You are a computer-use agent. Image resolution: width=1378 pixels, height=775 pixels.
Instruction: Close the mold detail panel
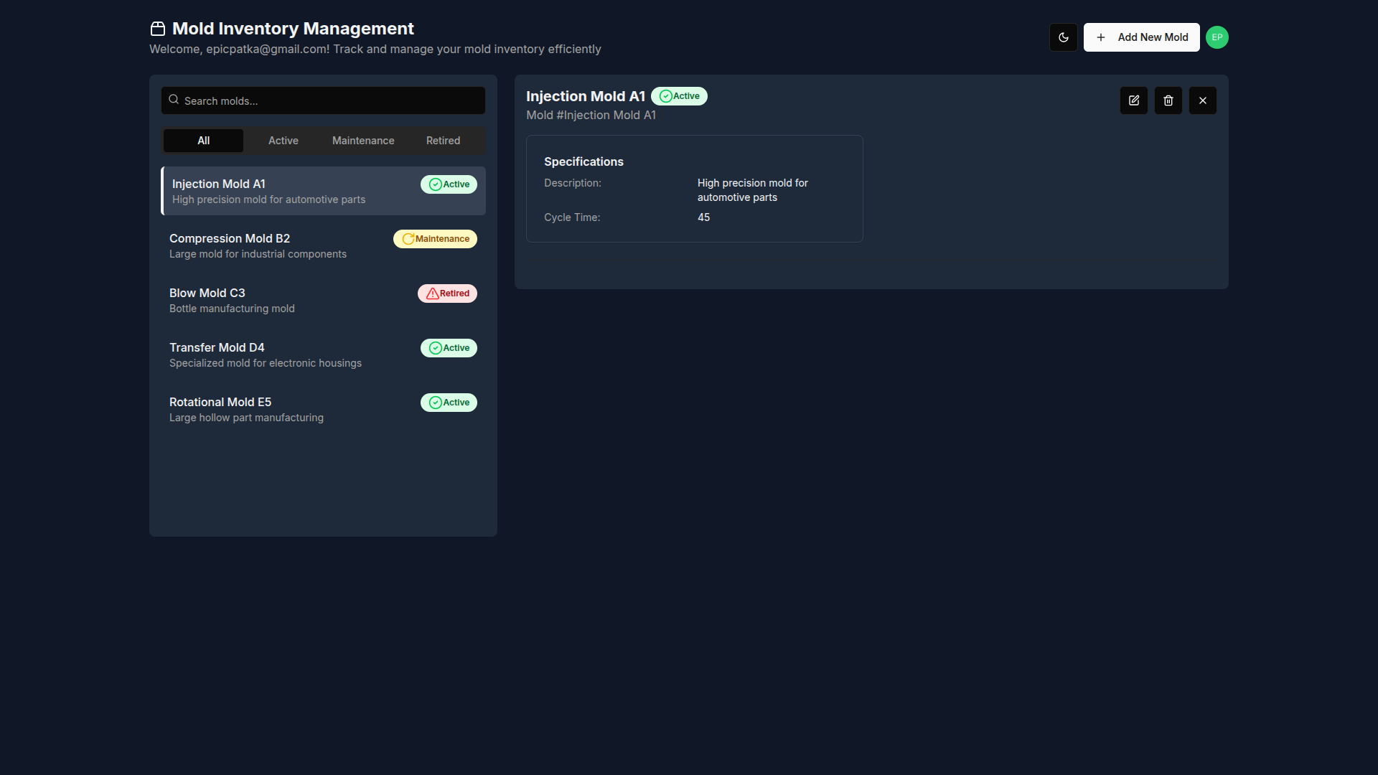[1202, 100]
